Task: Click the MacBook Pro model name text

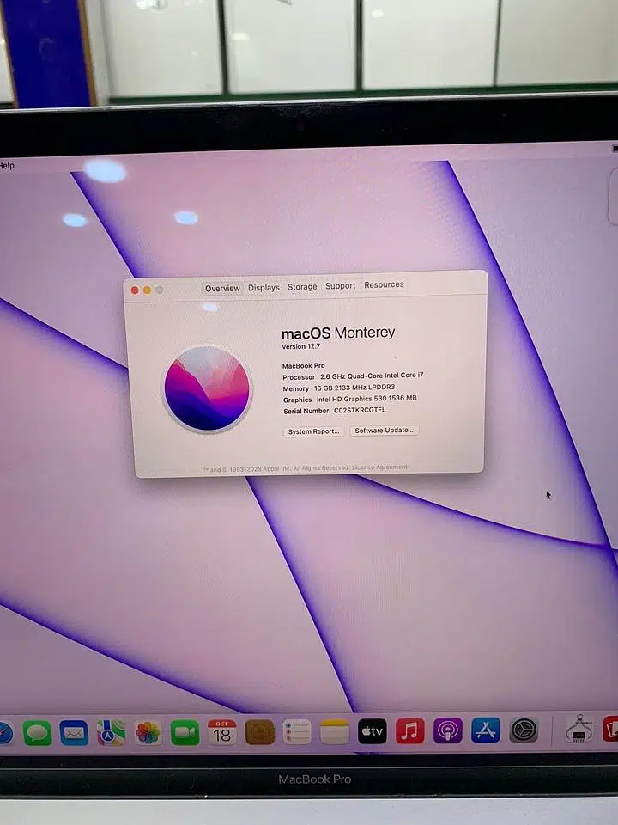Action: pyautogui.click(x=304, y=366)
